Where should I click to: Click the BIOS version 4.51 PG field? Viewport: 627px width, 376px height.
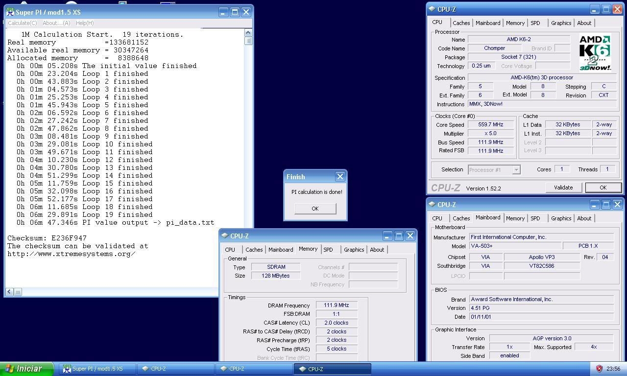541,308
